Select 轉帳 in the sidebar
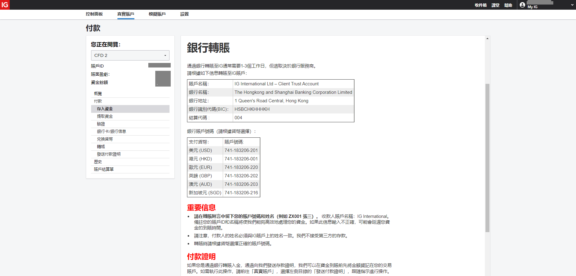This screenshot has width=576, height=276. tap(130, 147)
